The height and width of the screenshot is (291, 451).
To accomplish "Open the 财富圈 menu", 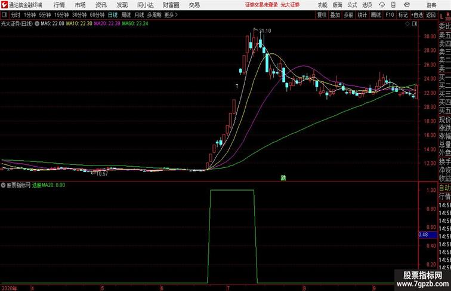I will click(x=171, y=5).
